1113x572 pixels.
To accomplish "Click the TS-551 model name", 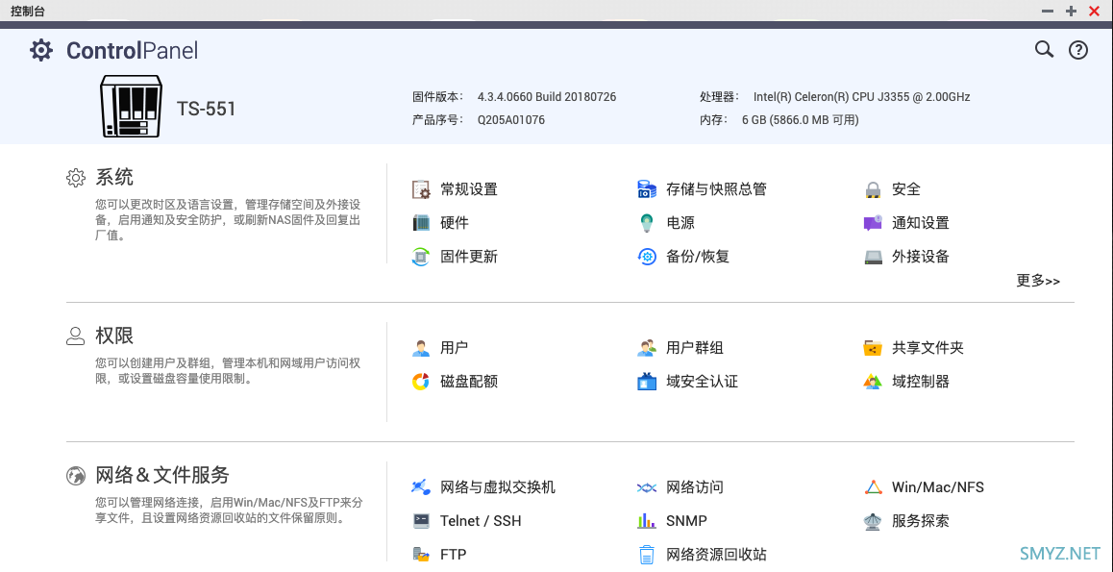I will tap(206, 109).
